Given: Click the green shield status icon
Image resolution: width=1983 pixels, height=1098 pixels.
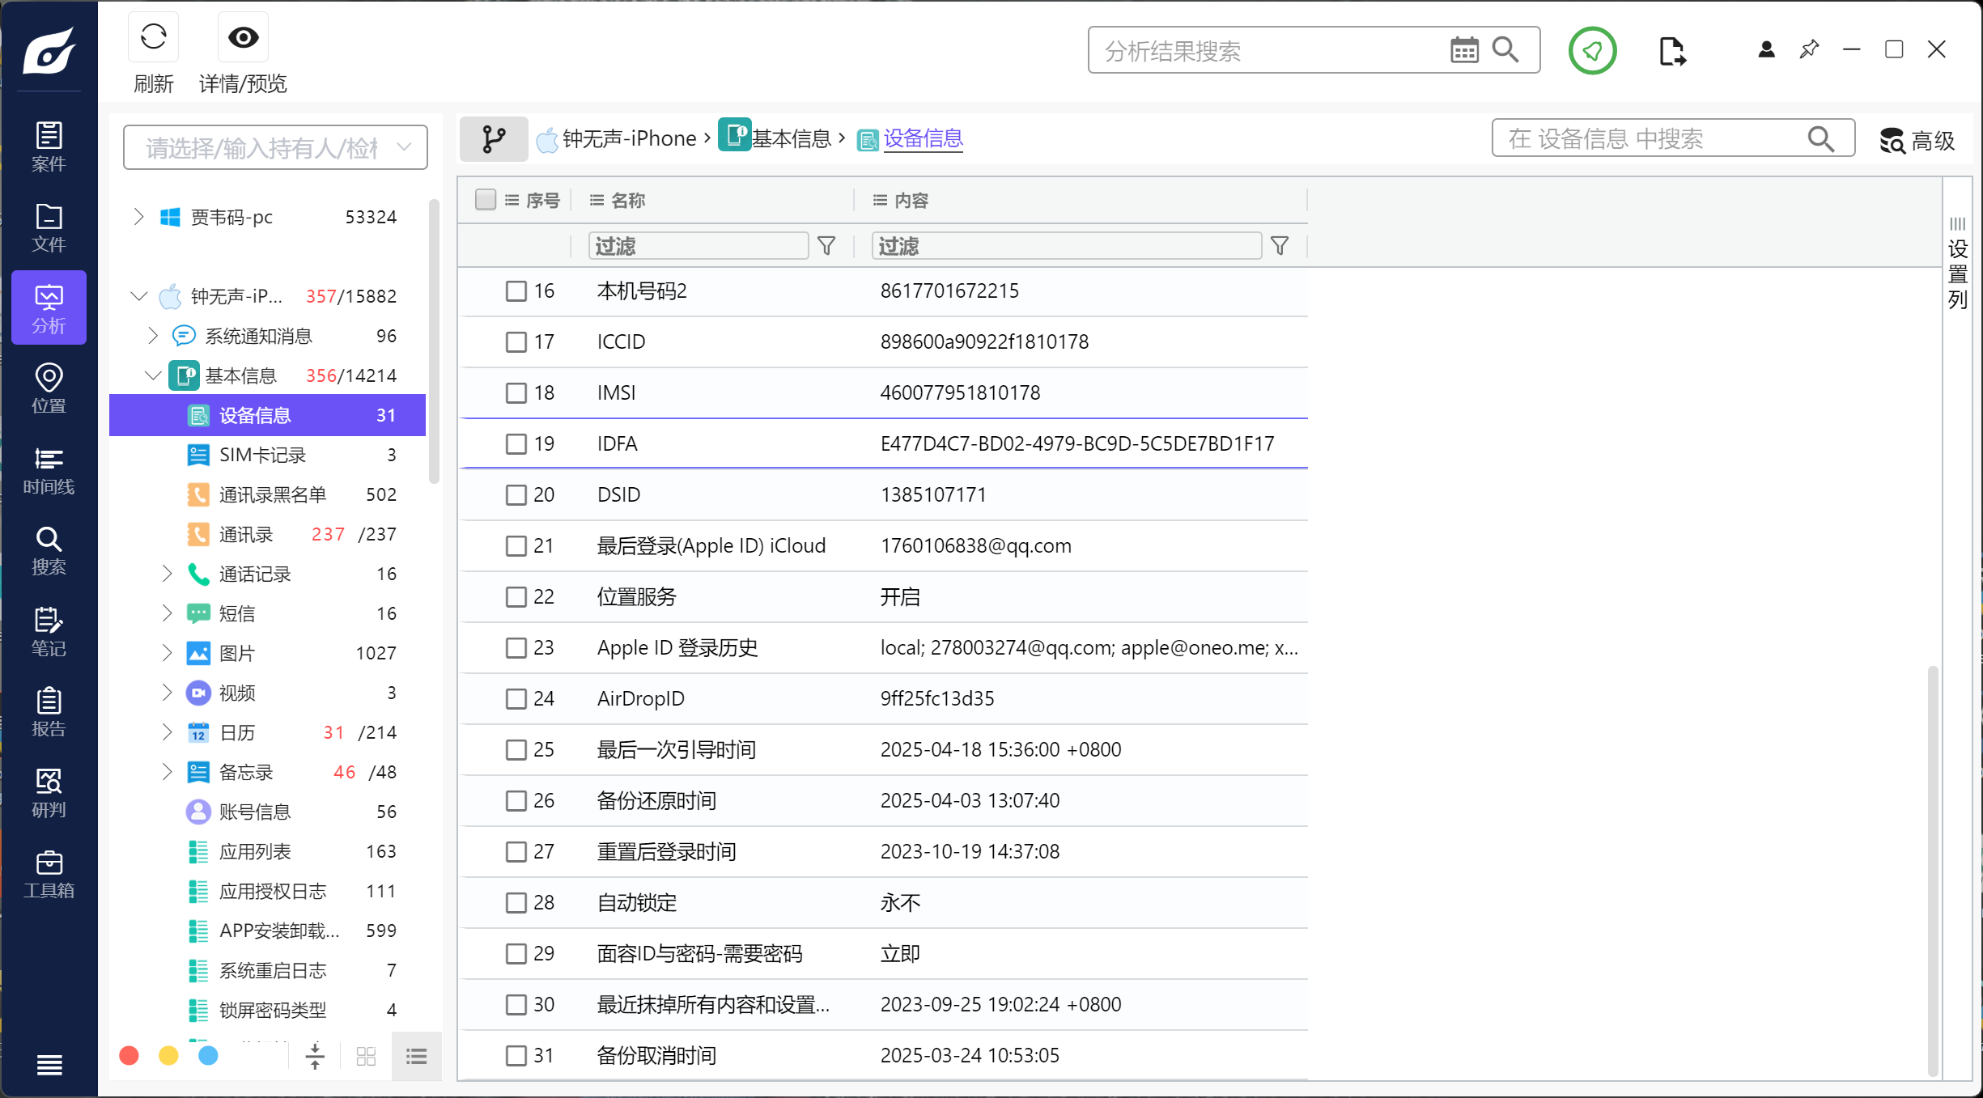Looking at the screenshot, I should tap(1592, 51).
